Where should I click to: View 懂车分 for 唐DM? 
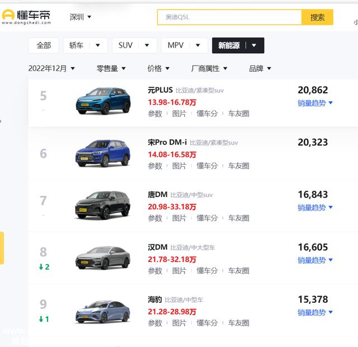(x=207, y=218)
